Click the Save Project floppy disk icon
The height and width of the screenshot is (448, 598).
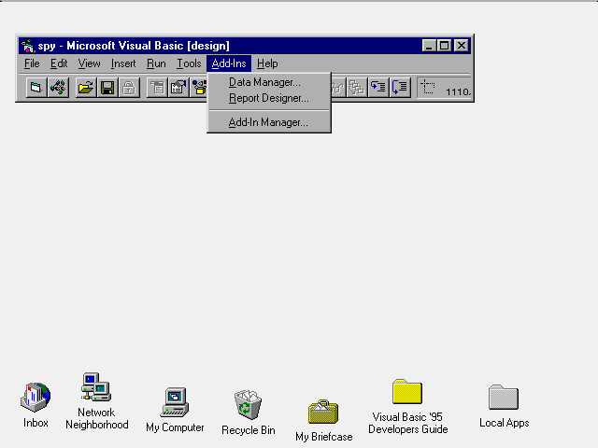pos(107,88)
